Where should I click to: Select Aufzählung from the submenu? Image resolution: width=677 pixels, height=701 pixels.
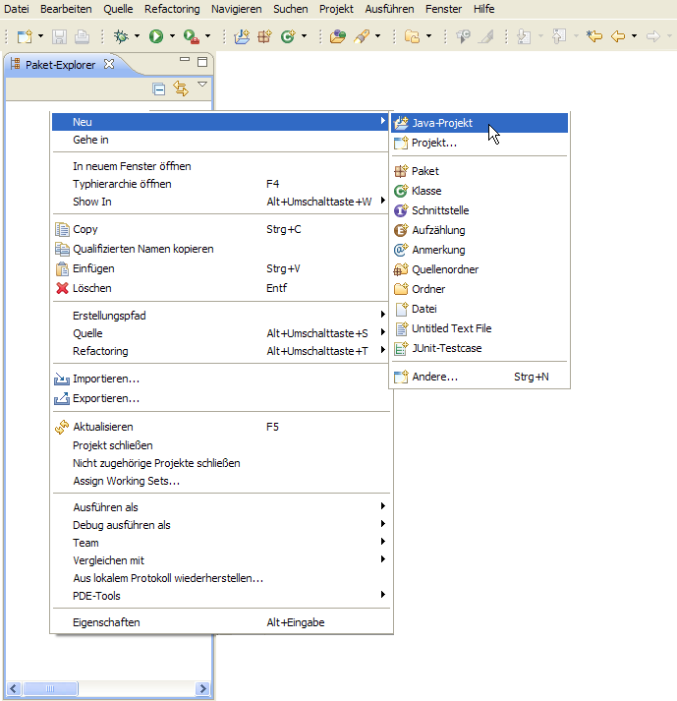tap(438, 230)
